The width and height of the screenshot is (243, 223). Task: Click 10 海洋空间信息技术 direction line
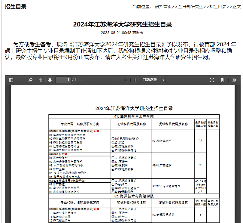(x=63, y=213)
